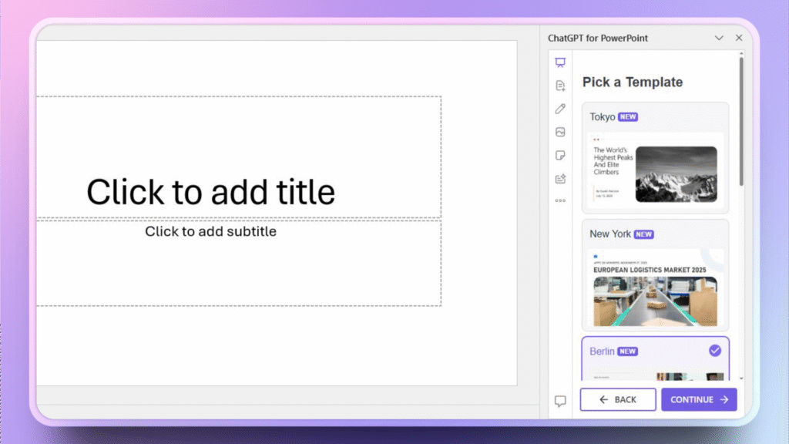The width and height of the screenshot is (789, 444).
Task: Open the feedback chat bubble icon
Action: [560, 399]
